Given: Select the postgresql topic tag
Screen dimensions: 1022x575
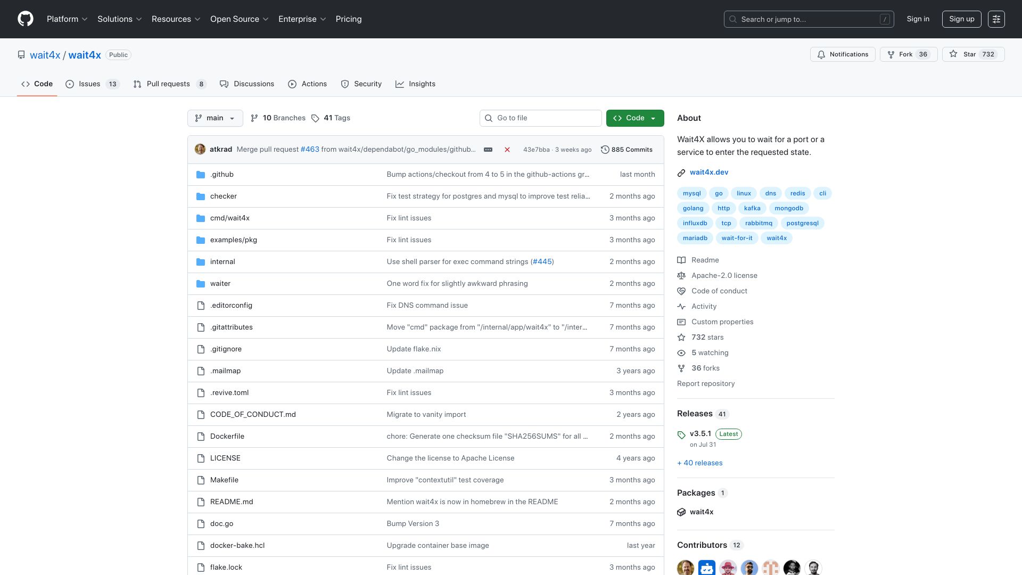Looking at the screenshot, I should [802, 223].
